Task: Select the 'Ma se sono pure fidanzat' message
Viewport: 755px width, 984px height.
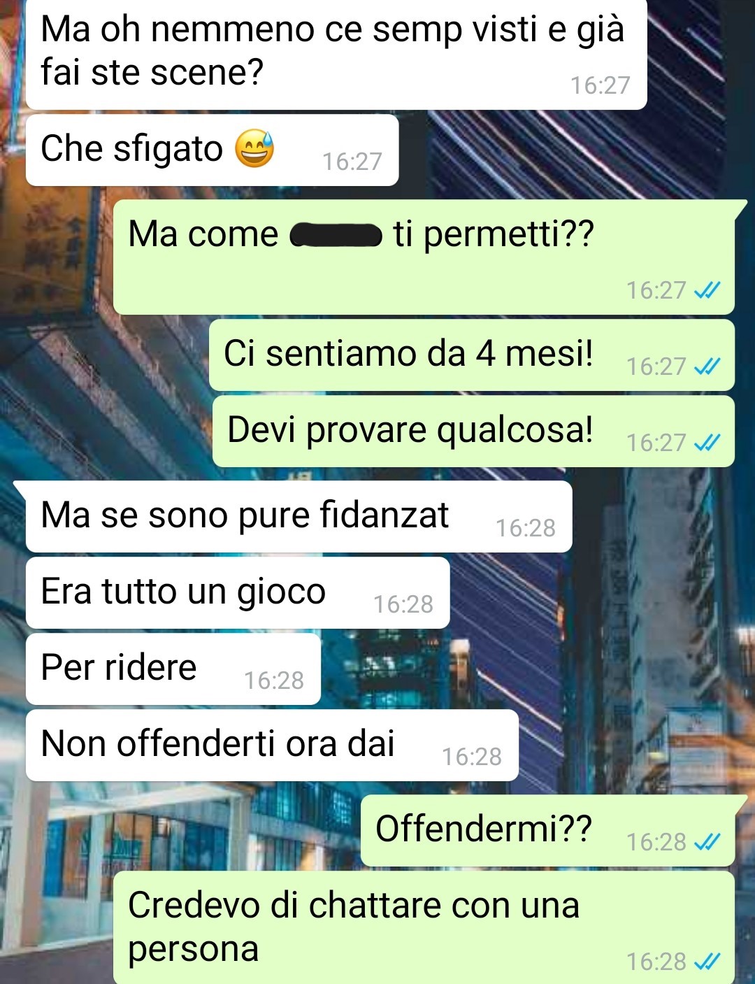Action: coord(299,517)
